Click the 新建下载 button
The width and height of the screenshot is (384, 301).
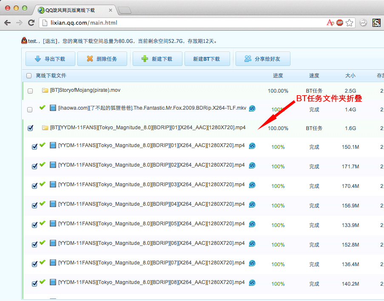point(157,59)
